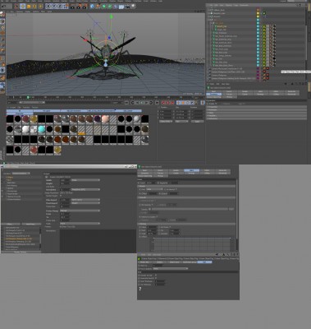
Task: Click the Render View clapperboard icon
Action: tap(72, 6)
